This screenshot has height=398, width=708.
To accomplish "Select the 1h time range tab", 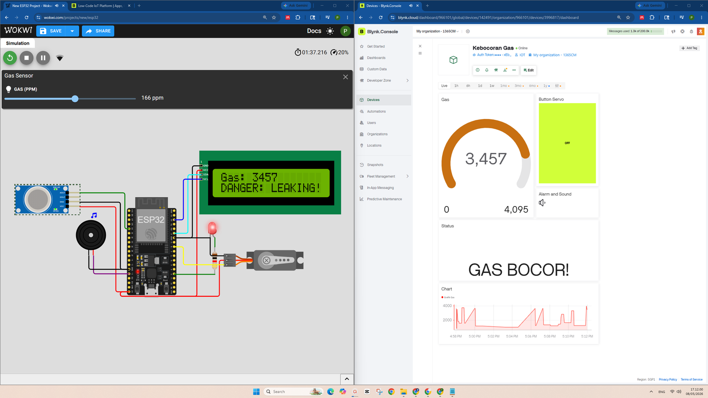I will coord(456,86).
